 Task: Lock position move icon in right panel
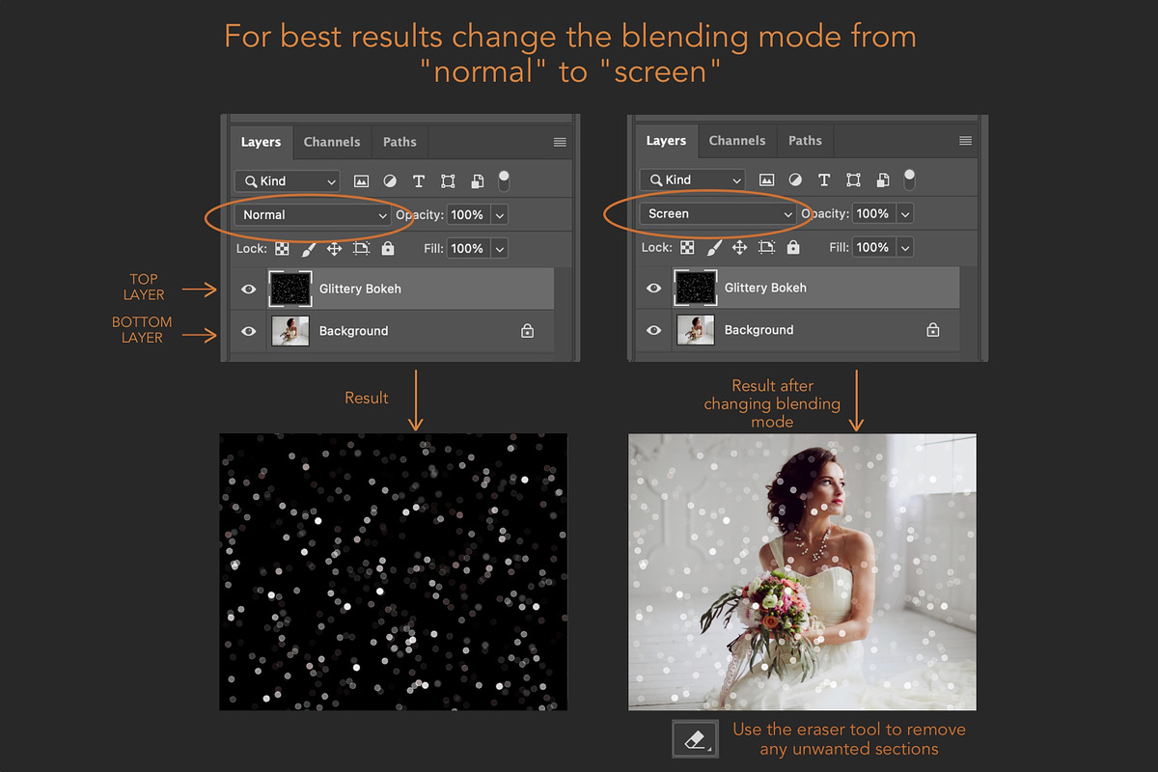pos(740,248)
